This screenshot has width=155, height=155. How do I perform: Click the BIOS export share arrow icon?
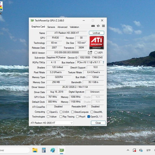pyautogui.click(x=90, y=52)
